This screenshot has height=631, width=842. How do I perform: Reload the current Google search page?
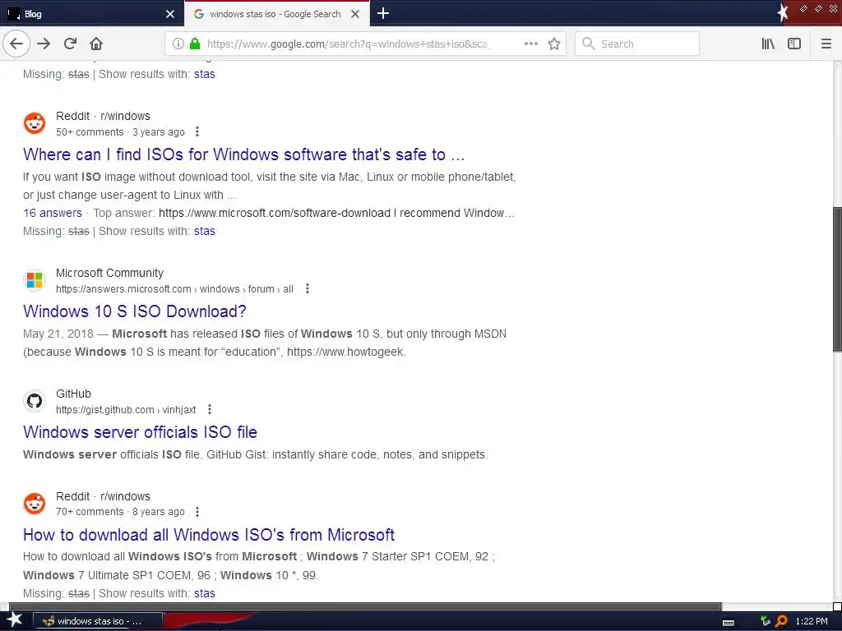(x=70, y=44)
